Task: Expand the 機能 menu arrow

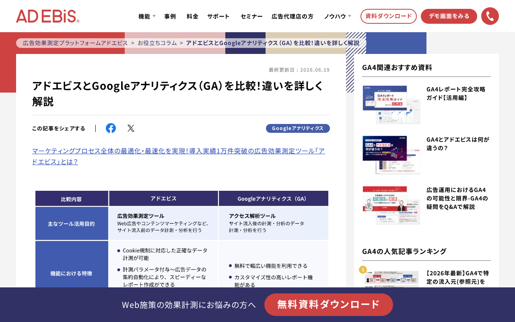Action: (154, 16)
